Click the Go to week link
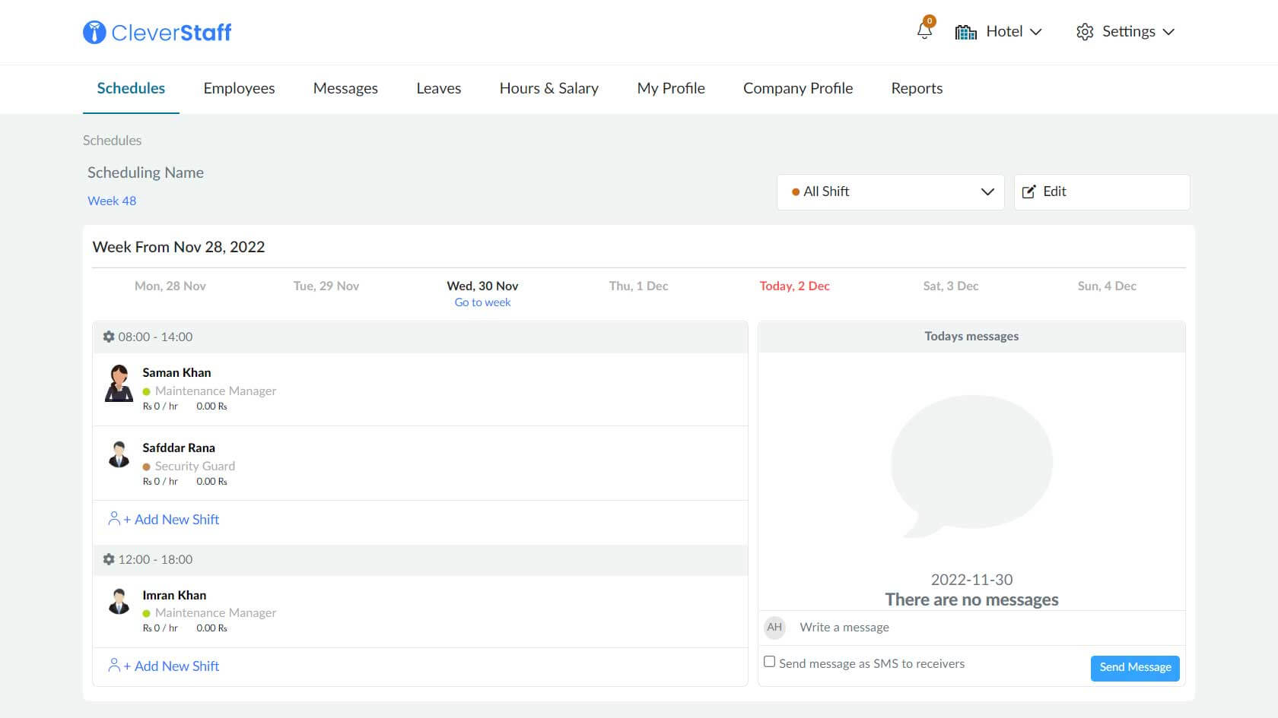This screenshot has width=1278, height=718. [482, 302]
